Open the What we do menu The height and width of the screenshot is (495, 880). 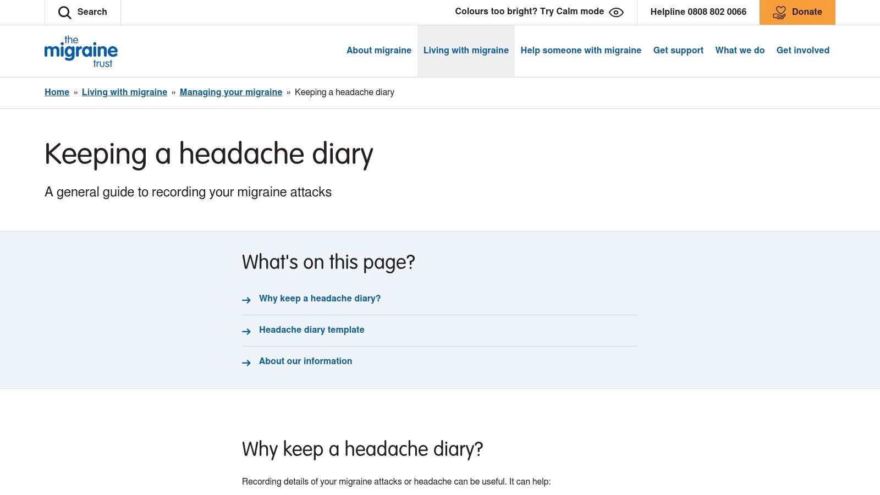pos(740,50)
